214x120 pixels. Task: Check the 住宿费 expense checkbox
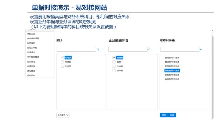coord(114,66)
